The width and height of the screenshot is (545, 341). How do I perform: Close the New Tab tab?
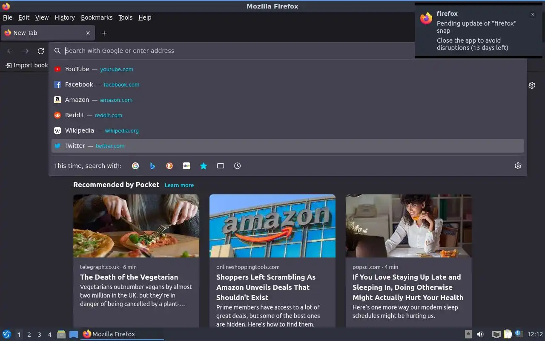click(x=88, y=33)
